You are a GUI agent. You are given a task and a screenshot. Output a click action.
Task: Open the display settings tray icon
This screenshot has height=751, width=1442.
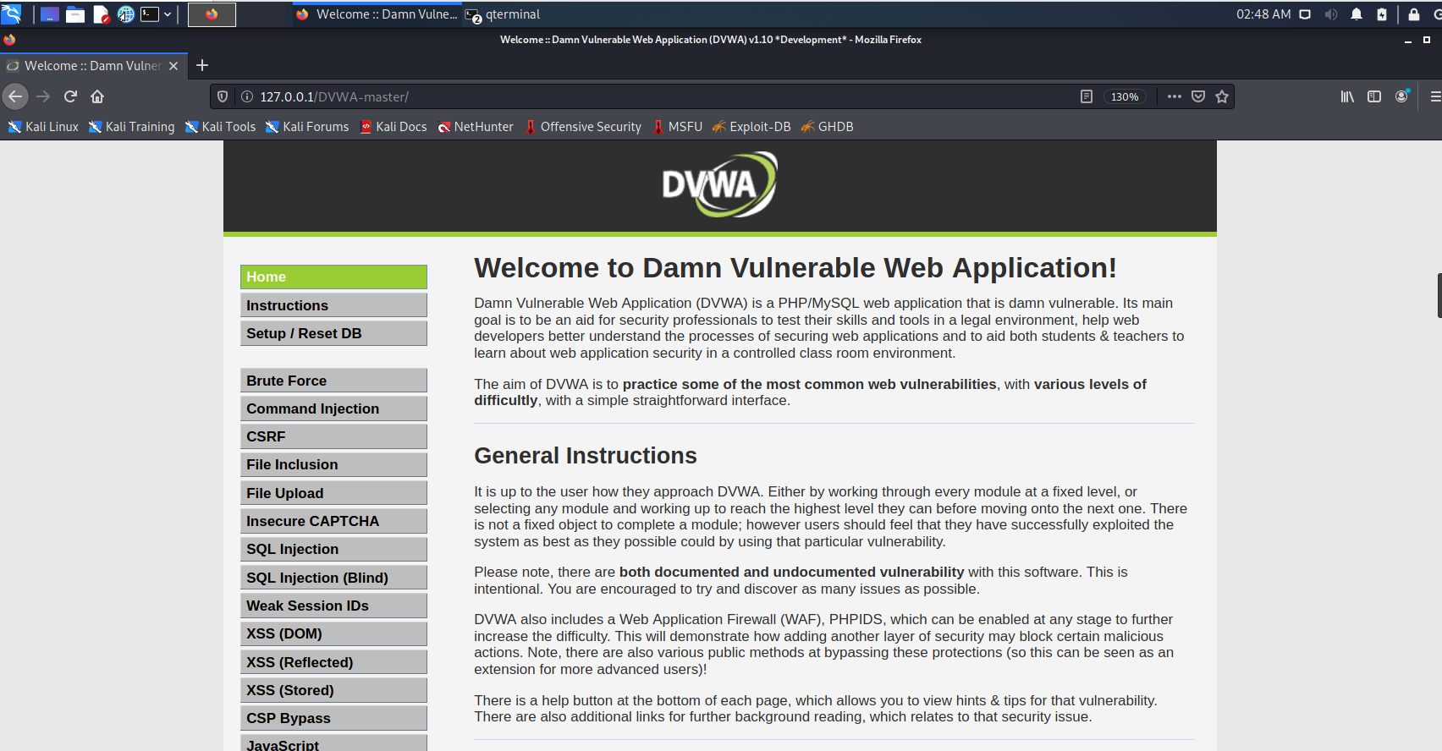(1305, 14)
